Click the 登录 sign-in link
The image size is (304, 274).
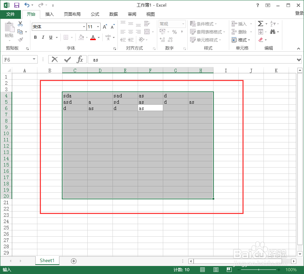[x=299, y=13]
